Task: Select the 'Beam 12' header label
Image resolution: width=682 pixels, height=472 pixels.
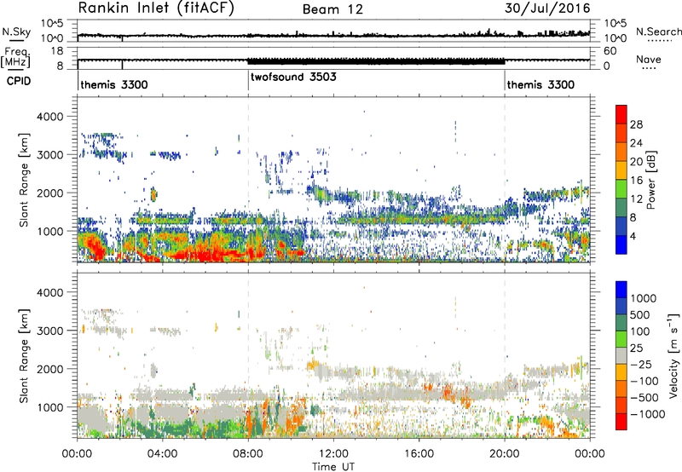Action: tap(332, 9)
